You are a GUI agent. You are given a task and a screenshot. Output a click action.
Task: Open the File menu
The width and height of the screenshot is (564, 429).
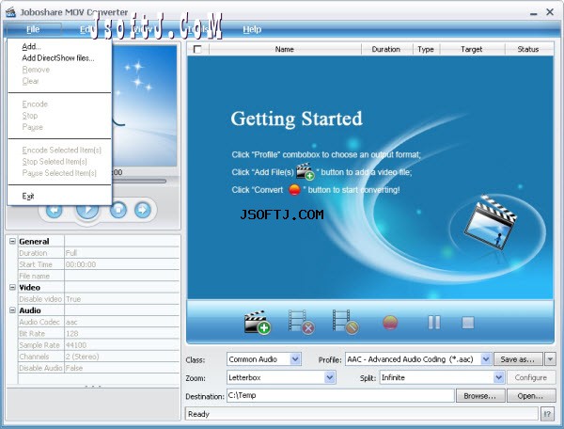point(33,29)
